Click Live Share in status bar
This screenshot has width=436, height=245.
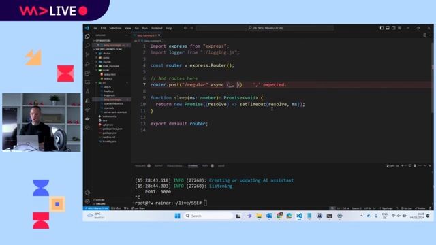138,208
